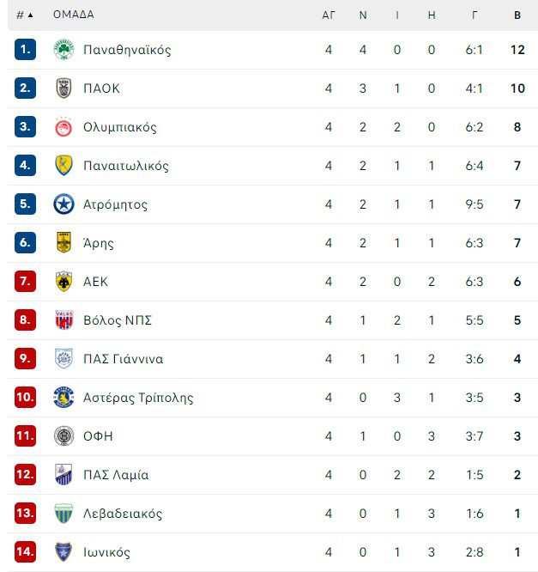The height and width of the screenshot is (572, 538).
Task: Open the Αστέρας Τρίπολης team link
Action: (x=138, y=398)
